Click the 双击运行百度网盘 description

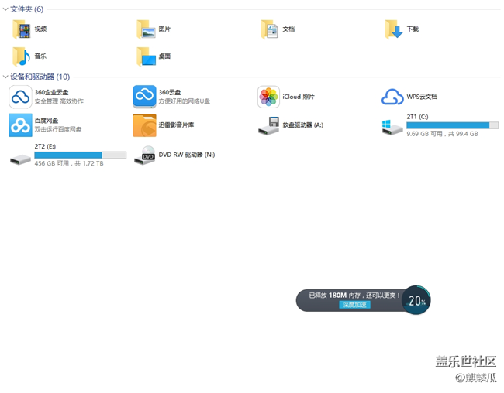[x=58, y=129]
